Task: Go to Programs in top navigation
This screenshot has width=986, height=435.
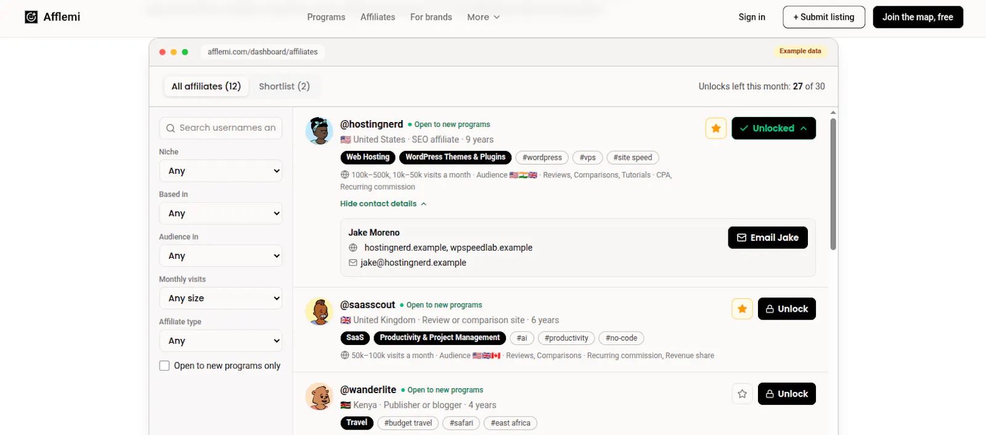Action: click(x=326, y=17)
